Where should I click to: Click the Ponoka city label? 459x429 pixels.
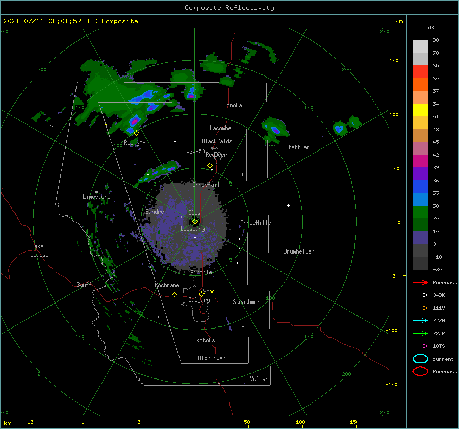click(233, 105)
